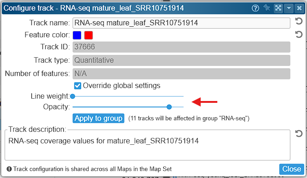The width and height of the screenshot is (307, 178).
Task: Click the Number of features N/A field
Action: pos(181,74)
